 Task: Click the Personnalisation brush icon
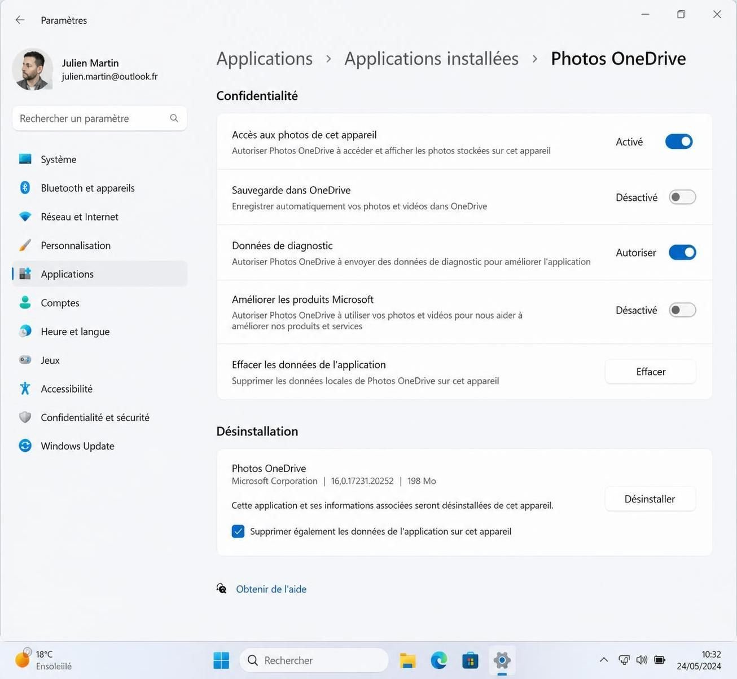25,245
